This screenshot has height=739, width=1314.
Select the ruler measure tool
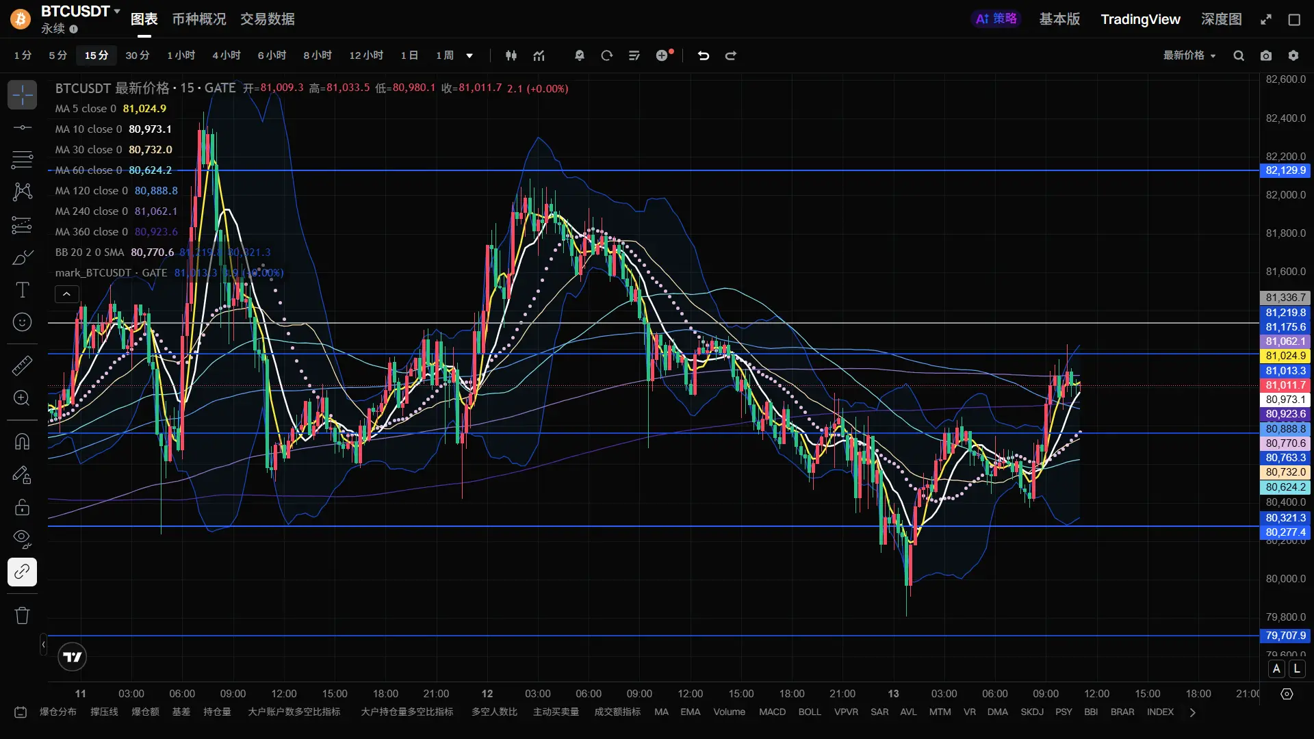point(22,365)
